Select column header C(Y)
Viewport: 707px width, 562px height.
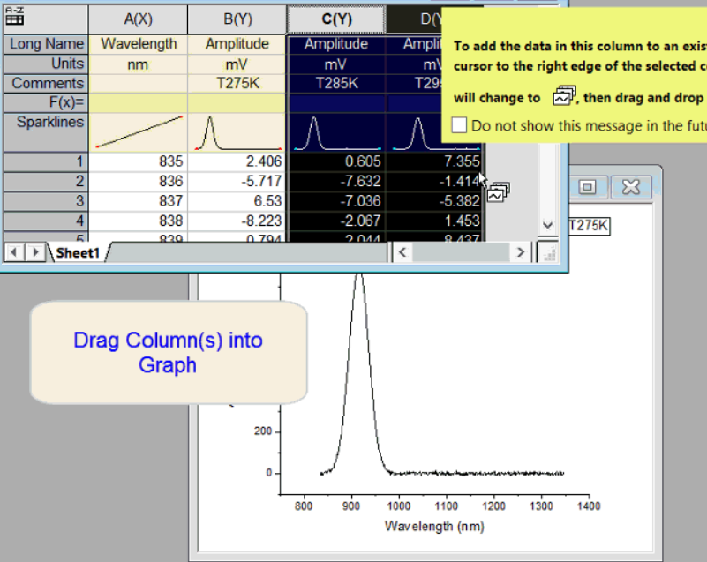click(x=336, y=19)
